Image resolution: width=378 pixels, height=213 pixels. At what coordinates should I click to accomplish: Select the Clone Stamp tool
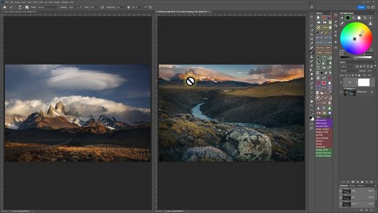pyautogui.click(x=311, y=57)
